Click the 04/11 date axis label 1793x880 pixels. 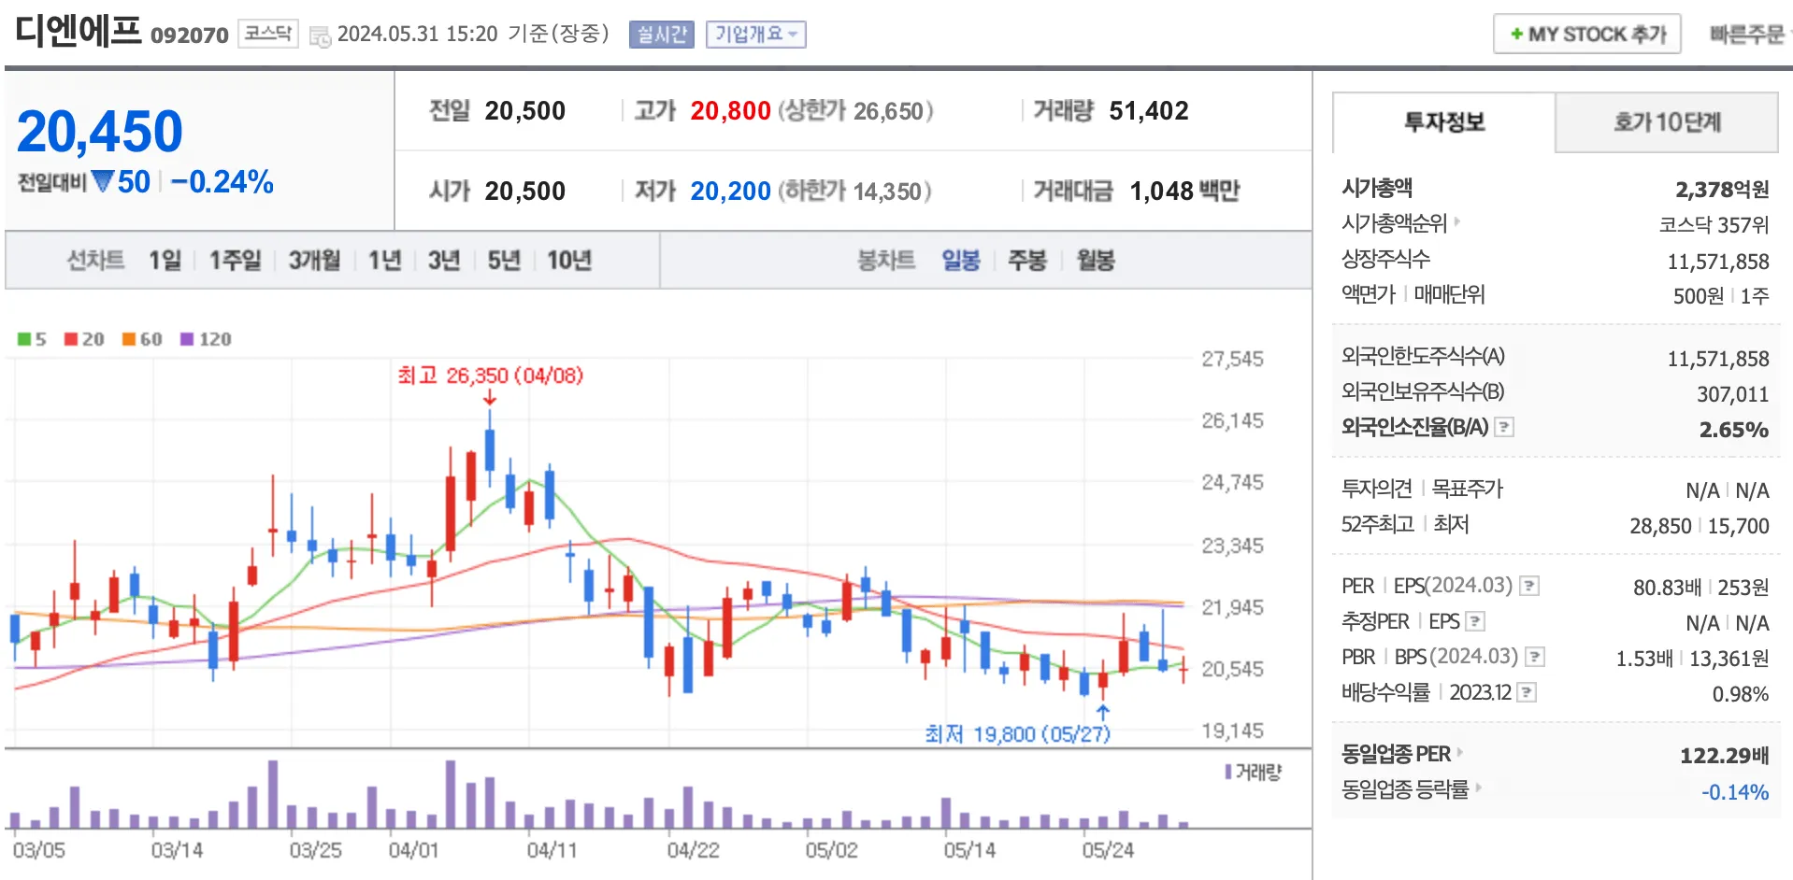tap(552, 850)
